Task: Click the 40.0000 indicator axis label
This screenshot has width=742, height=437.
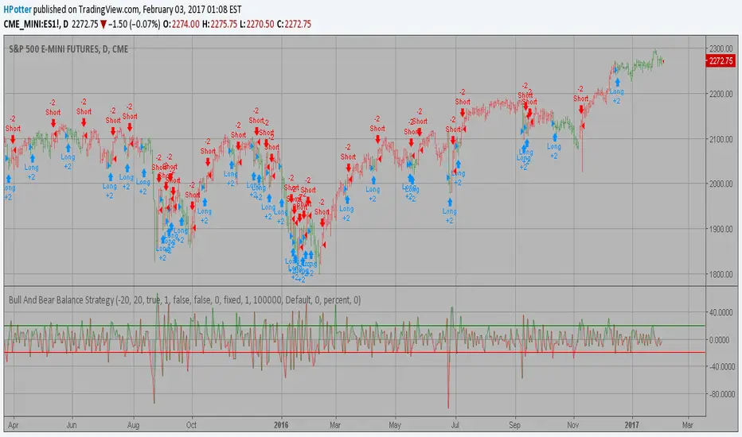Action: point(721,312)
